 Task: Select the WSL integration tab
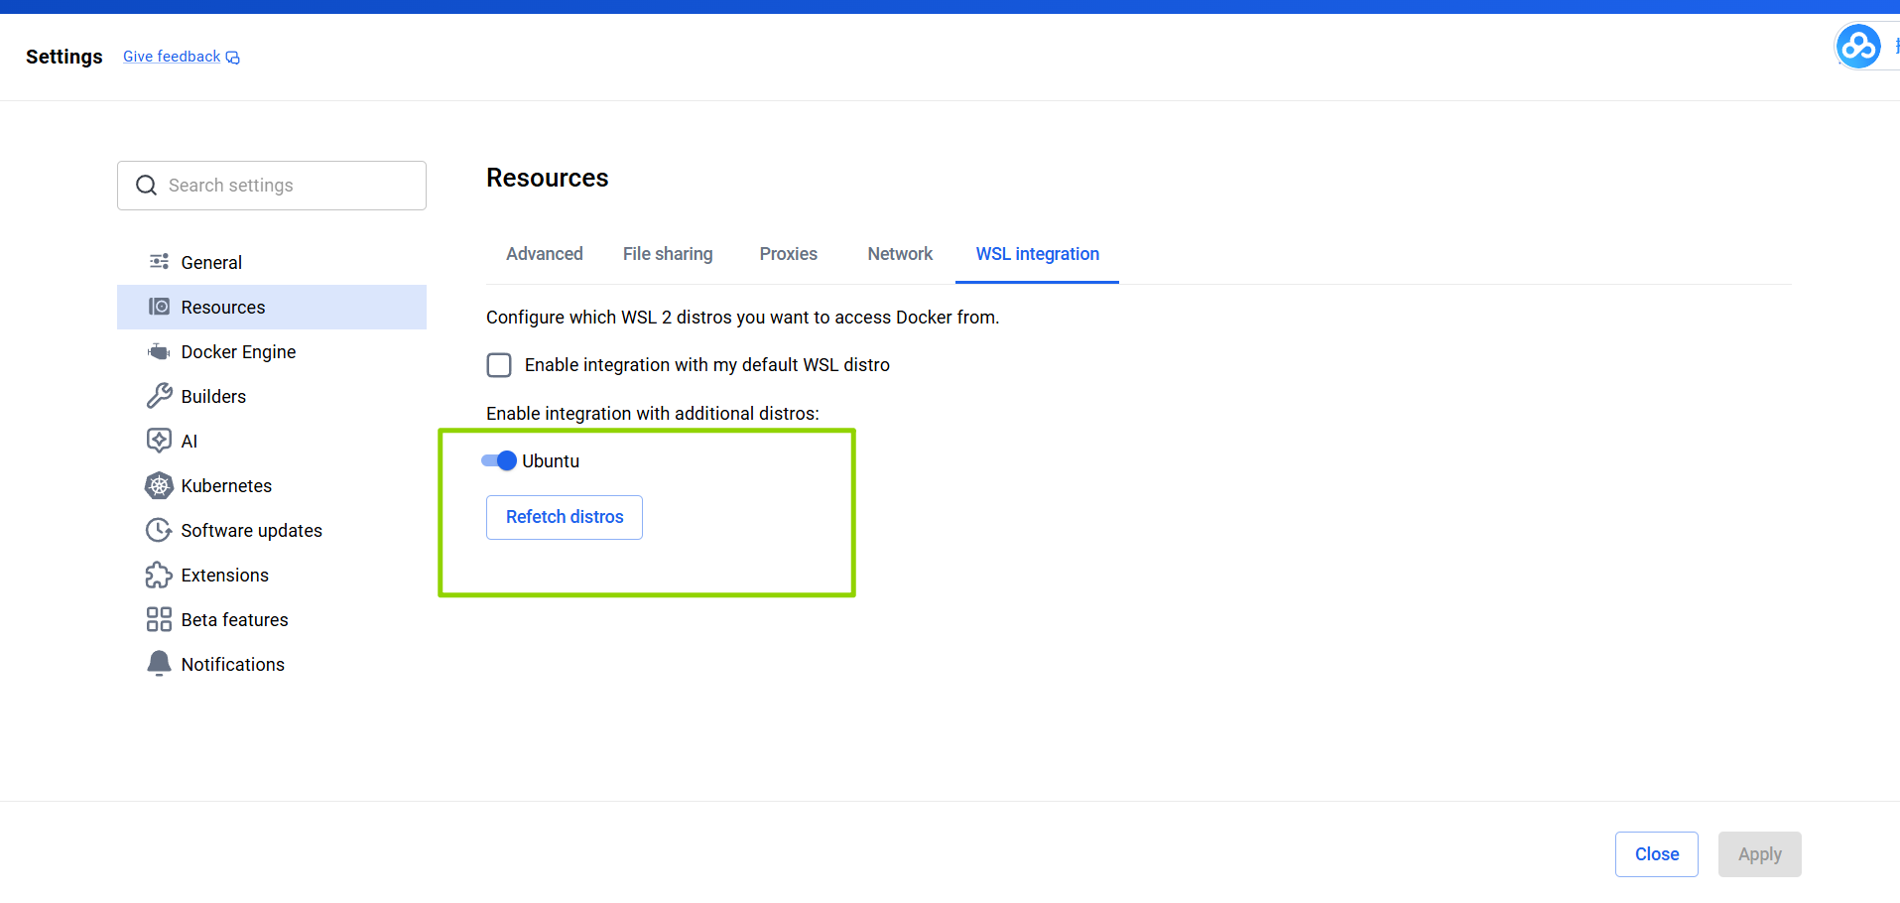[1037, 254]
